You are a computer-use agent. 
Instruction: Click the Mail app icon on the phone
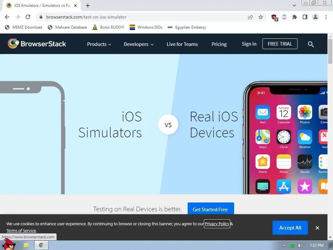263,112
